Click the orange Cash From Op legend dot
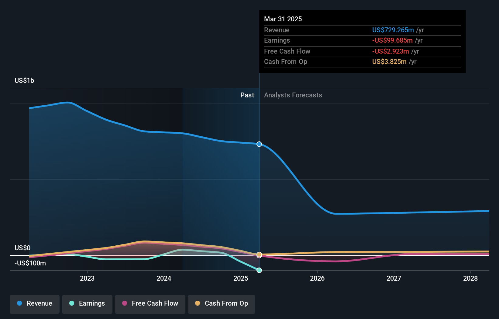 pos(198,303)
